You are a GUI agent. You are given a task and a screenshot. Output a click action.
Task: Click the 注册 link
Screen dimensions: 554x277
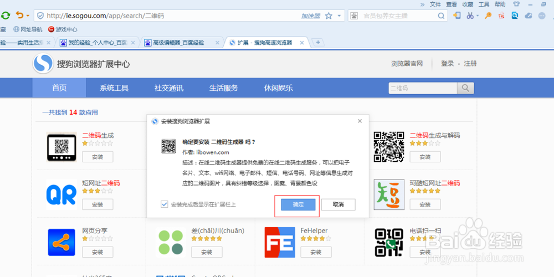pyautogui.click(x=470, y=64)
